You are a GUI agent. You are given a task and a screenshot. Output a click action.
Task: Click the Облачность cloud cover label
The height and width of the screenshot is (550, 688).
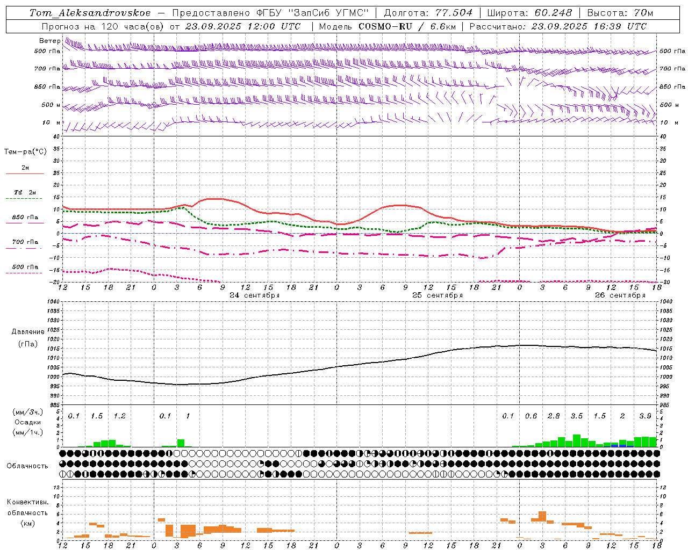[27, 466]
